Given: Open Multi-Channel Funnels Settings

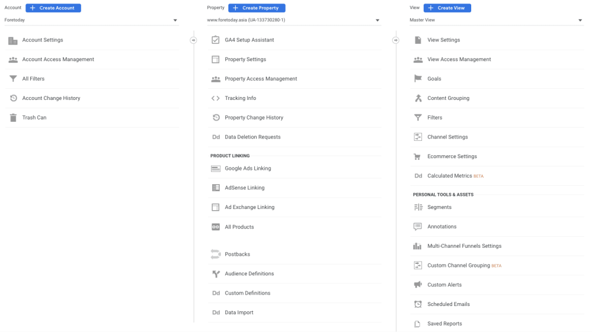Looking at the screenshot, I should pos(464,246).
